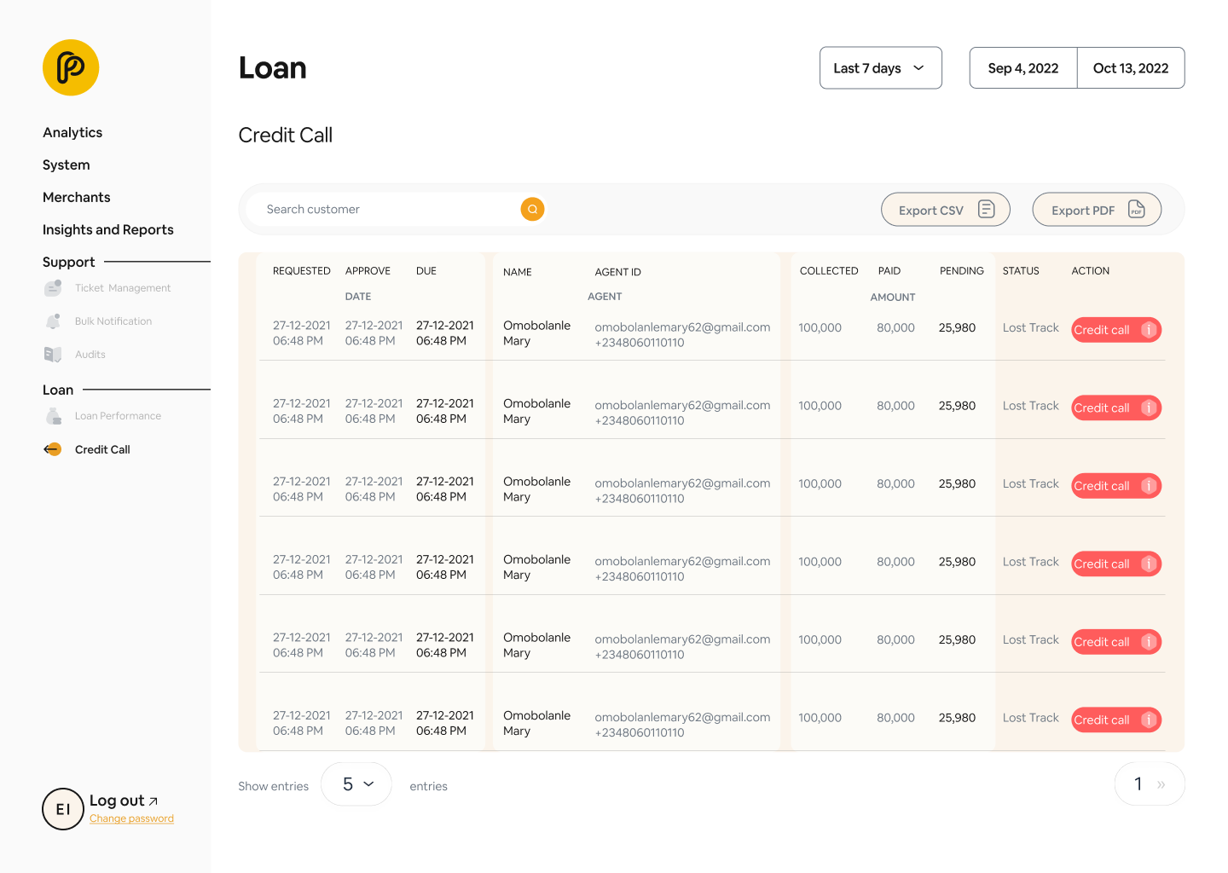The image size is (1228, 873).
Task: Click first row Lost Track status
Action: point(1030,327)
